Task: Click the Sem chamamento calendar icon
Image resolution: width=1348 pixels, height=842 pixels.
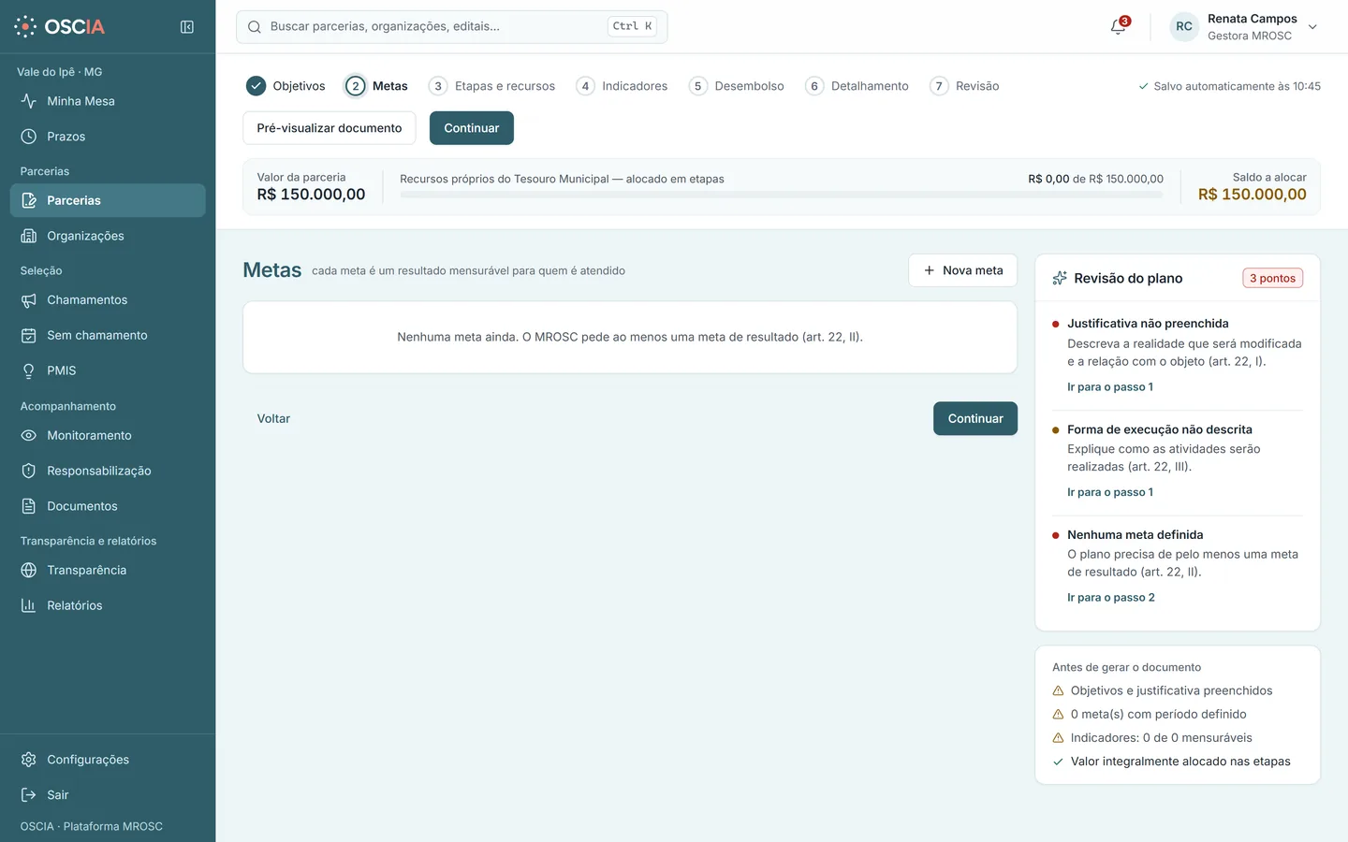Action: (29, 335)
